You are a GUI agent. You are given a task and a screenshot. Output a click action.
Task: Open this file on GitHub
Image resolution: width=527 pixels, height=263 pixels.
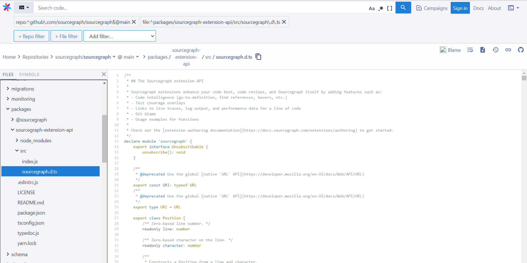(x=521, y=50)
